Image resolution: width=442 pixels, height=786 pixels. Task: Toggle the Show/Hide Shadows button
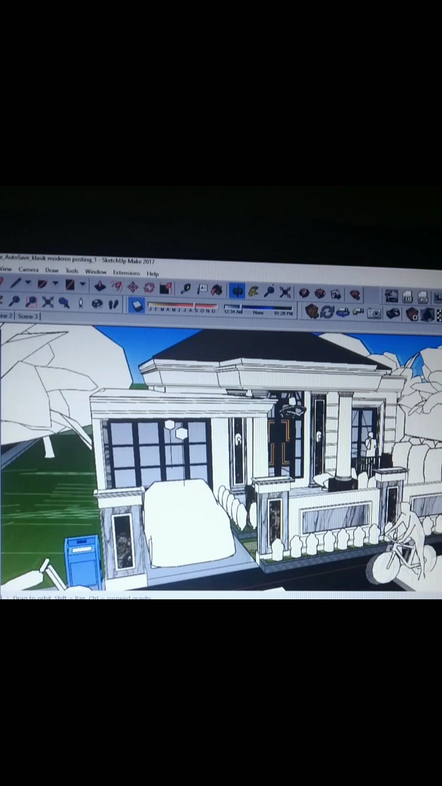point(136,305)
